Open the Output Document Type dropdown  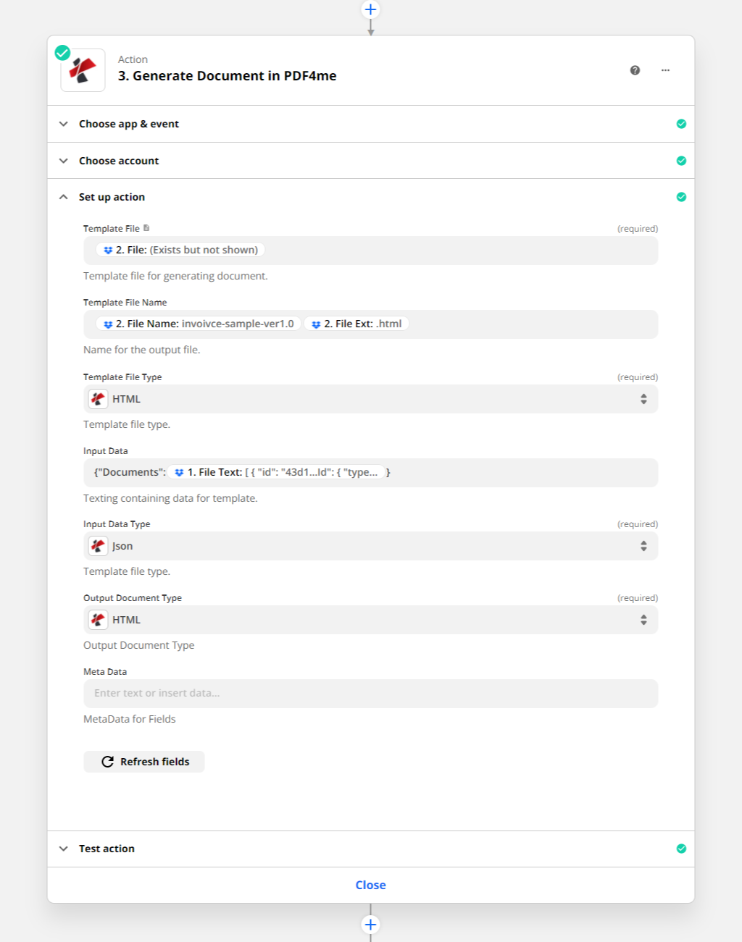point(370,620)
